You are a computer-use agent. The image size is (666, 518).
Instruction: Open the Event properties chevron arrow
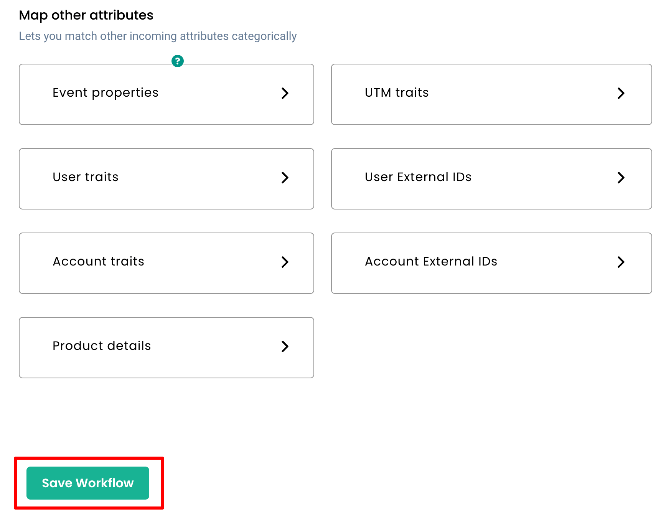pos(285,94)
